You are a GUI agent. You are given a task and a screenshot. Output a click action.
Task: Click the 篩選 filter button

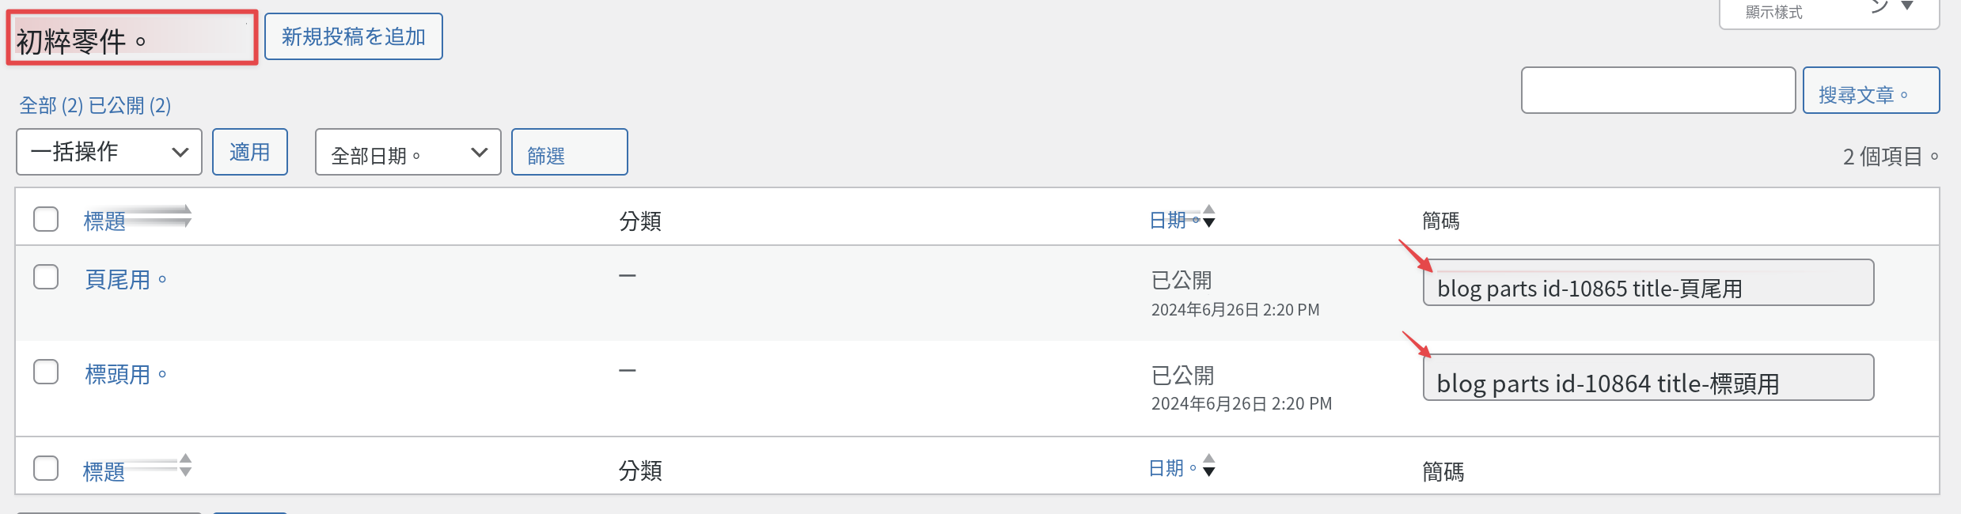[x=570, y=152]
